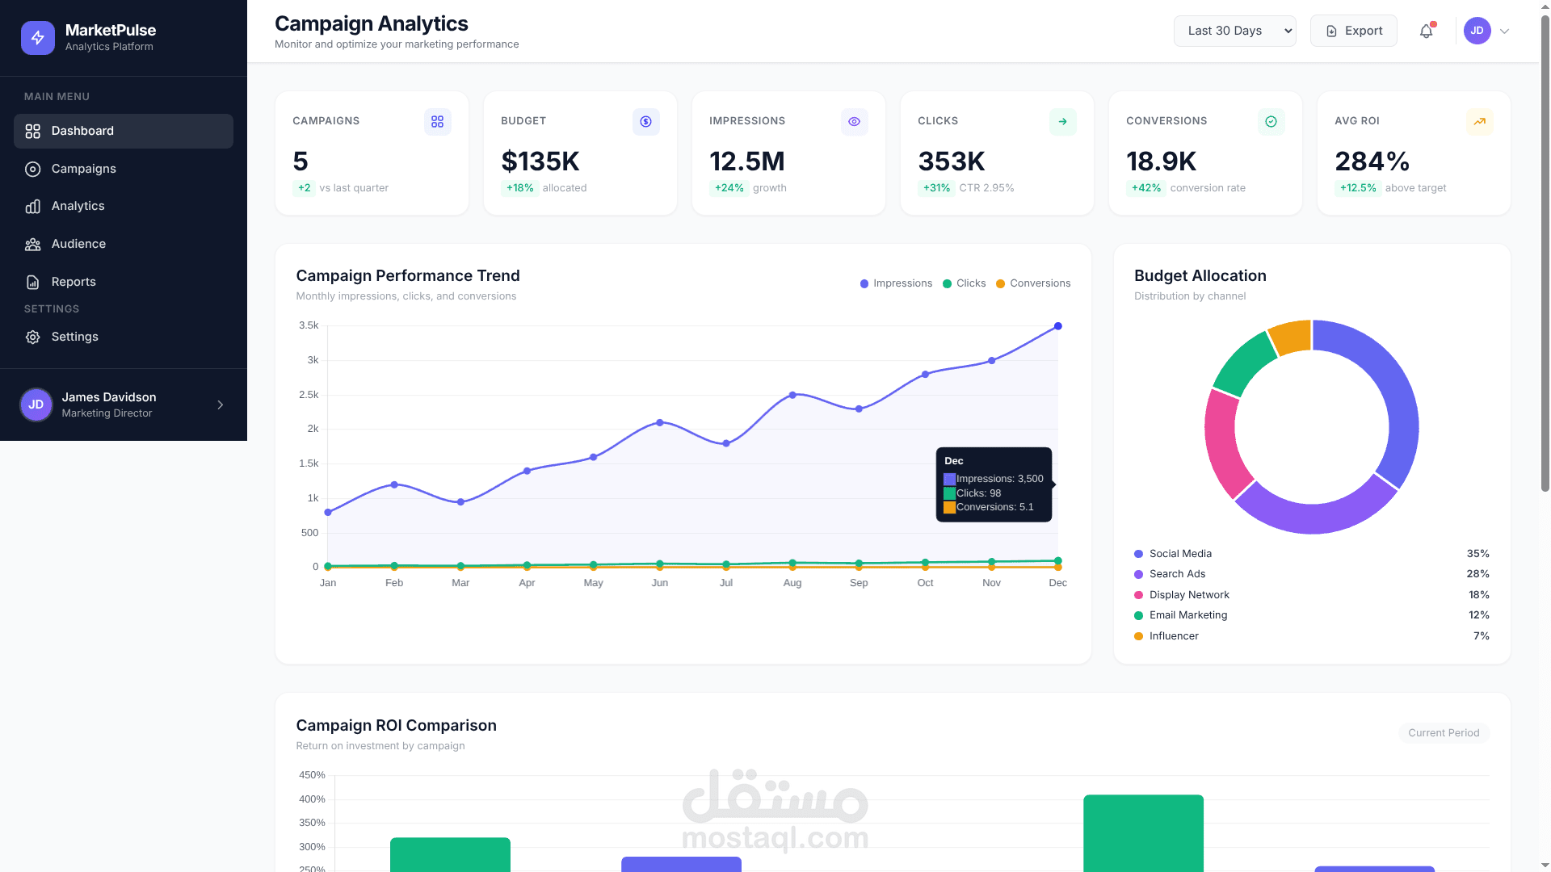Click the Impressions card eye icon
Viewport: 1551px width, 872px height.
pyautogui.click(x=854, y=121)
